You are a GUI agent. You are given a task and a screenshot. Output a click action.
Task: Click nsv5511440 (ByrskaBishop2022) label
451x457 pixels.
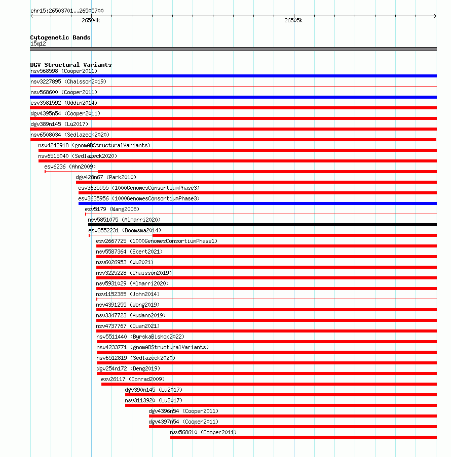point(140,337)
